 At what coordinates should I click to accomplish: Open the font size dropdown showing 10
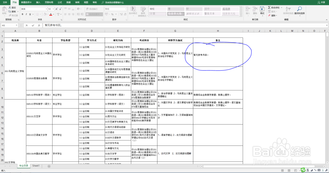[x=53, y=9]
